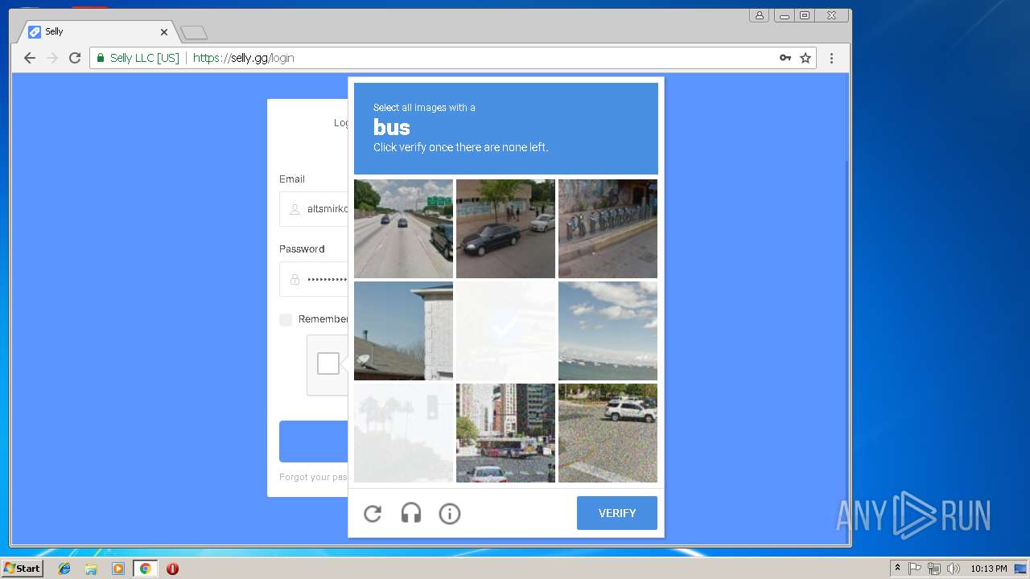This screenshot has width=1030, height=579.
Task: Reload the Selly page
Action: point(75,58)
